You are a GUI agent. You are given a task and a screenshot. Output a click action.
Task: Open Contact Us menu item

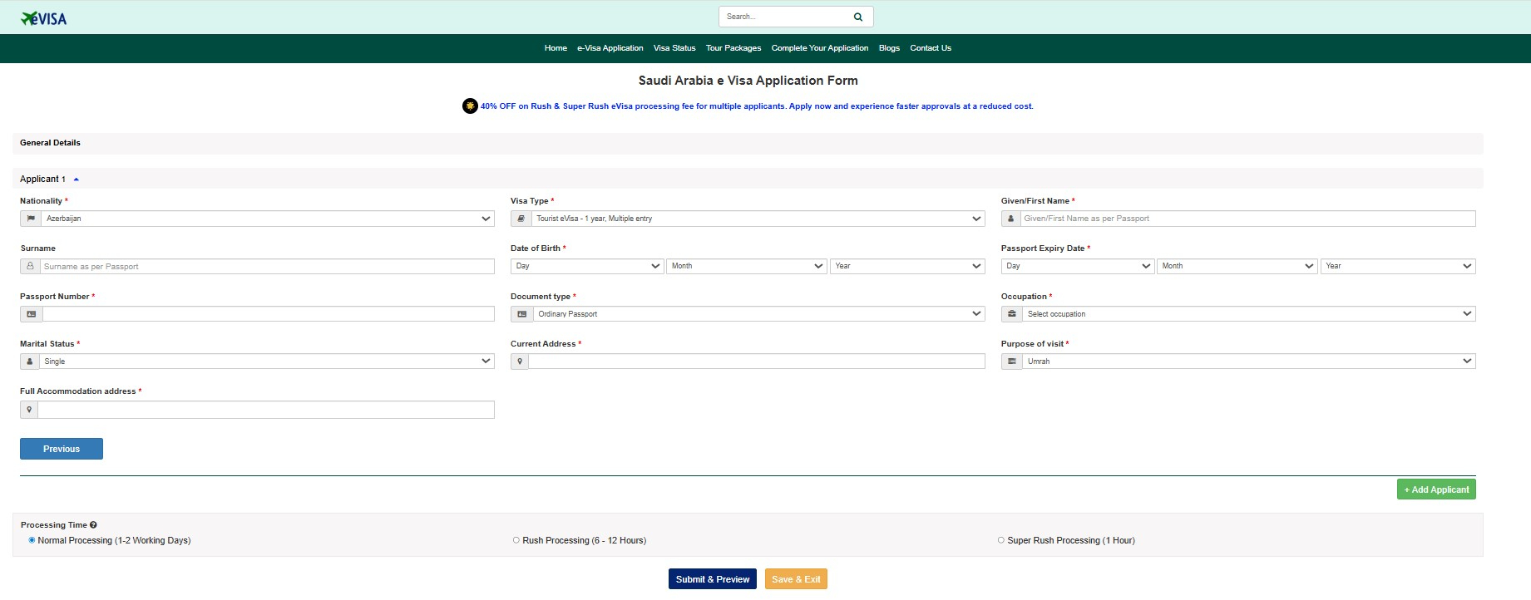click(931, 48)
